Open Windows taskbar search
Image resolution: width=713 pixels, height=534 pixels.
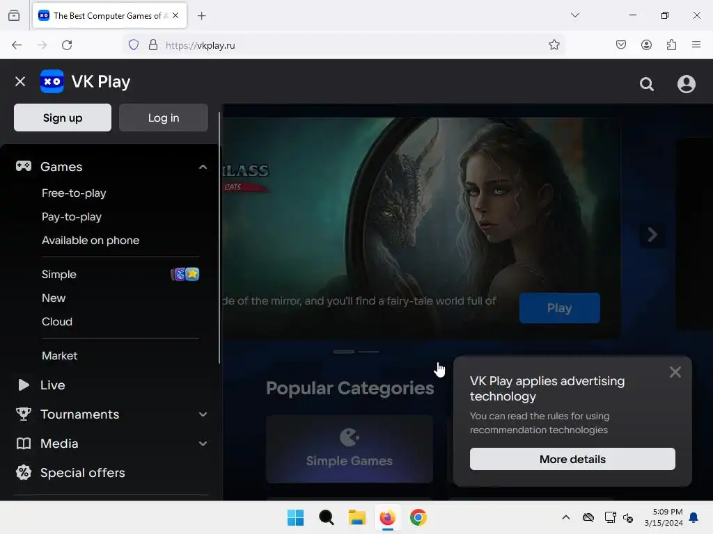point(326,517)
